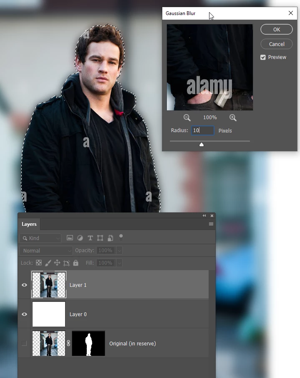Image resolution: width=300 pixels, height=378 pixels.
Task: Close the Gaussian Blur dialog
Action: click(x=291, y=13)
